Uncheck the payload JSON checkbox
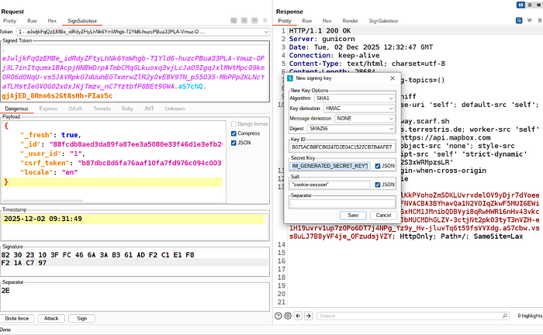 pyautogui.click(x=233, y=143)
